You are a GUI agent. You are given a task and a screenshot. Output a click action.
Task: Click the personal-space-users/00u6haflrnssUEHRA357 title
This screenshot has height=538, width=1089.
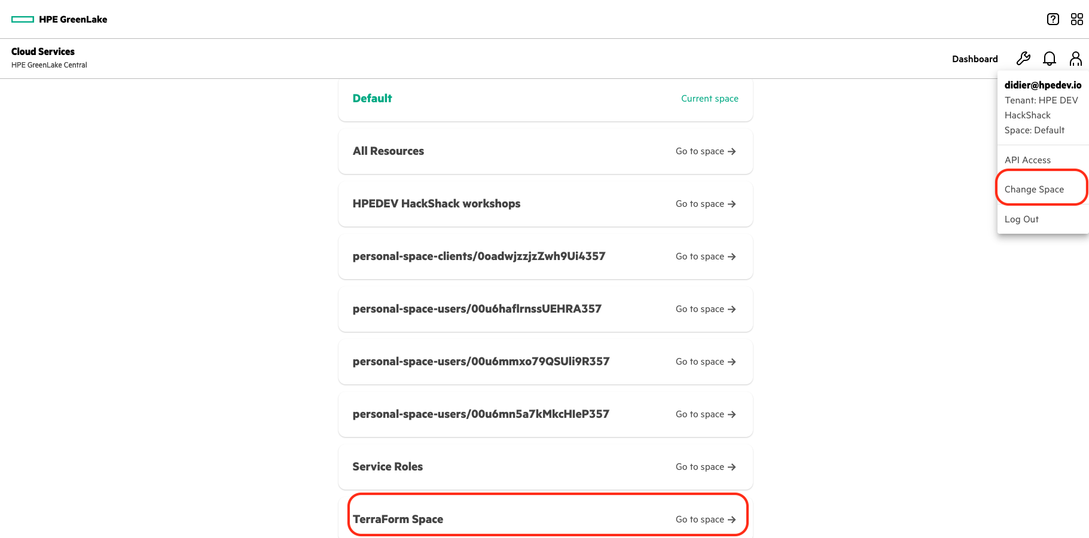477,309
